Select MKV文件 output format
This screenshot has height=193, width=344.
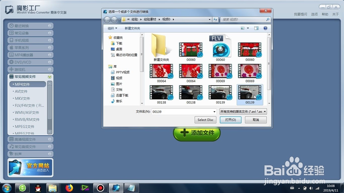point(22,98)
